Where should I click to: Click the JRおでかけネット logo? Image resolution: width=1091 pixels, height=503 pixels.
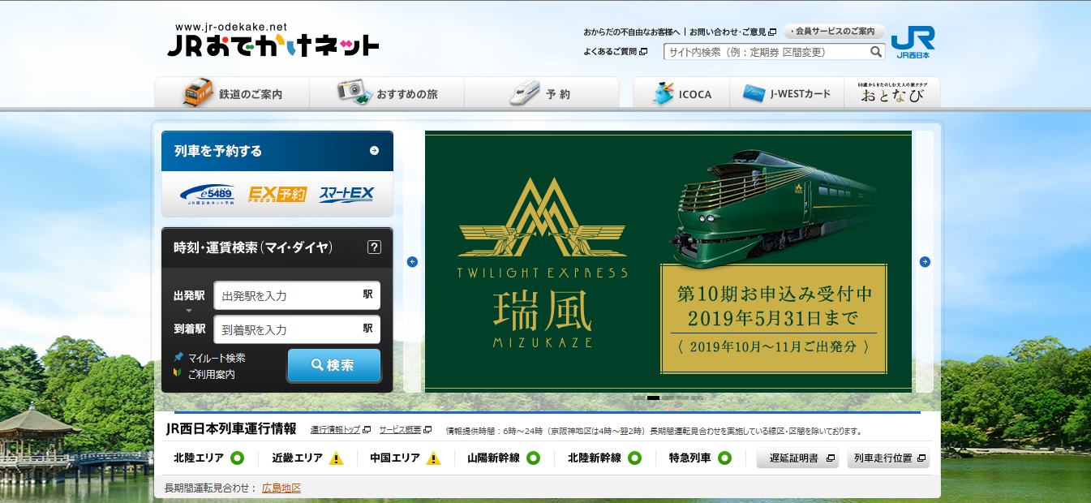[x=273, y=40]
